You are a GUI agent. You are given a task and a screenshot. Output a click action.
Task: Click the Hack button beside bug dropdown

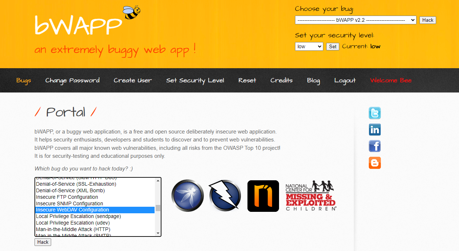click(x=427, y=20)
